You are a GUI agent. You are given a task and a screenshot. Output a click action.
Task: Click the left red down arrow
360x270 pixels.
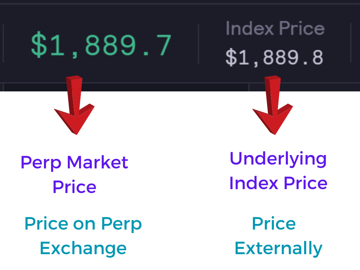[75, 105]
